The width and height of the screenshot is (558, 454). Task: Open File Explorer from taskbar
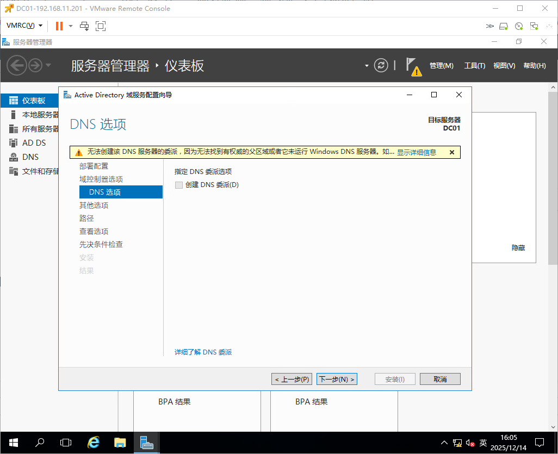pyautogui.click(x=120, y=443)
